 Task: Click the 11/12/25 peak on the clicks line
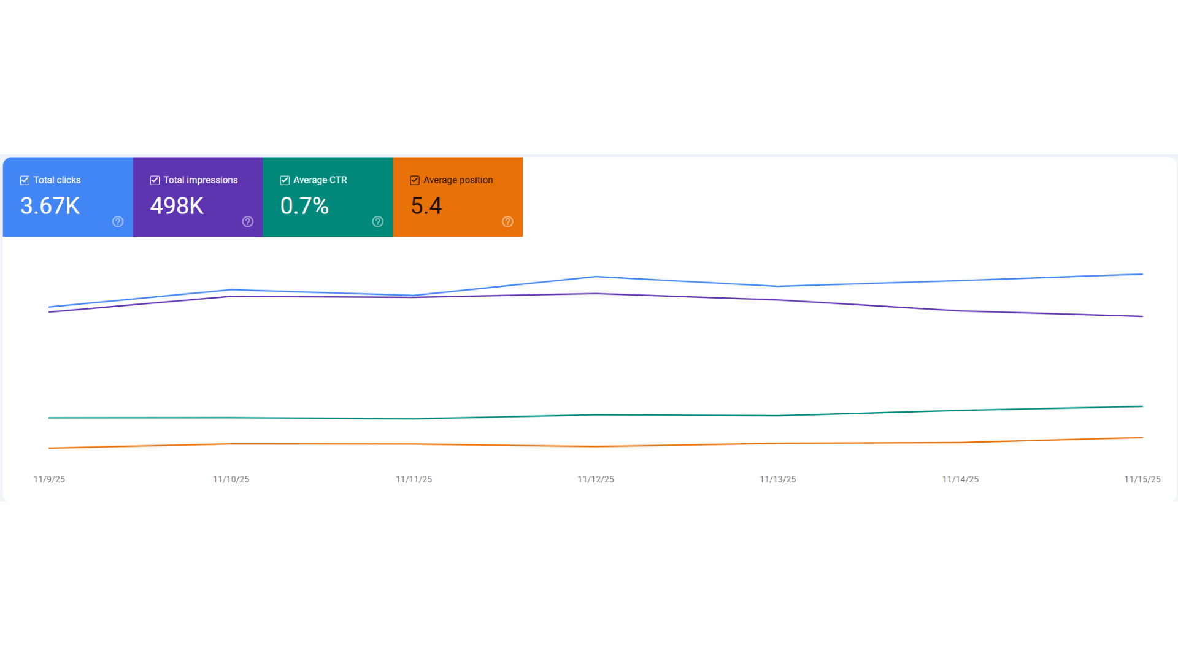pyautogui.click(x=596, y=277)
